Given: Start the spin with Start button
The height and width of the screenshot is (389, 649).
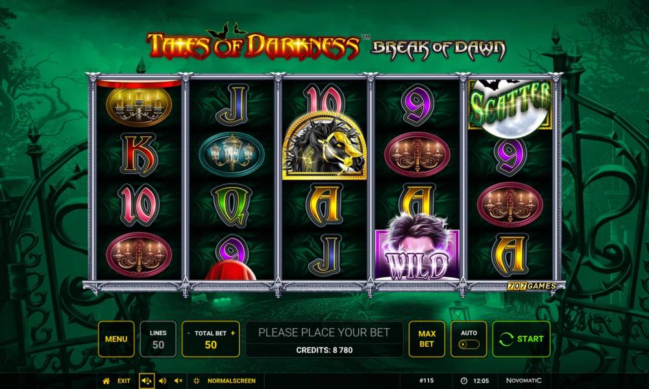Looking at the screenshot, I should tap(522, 339).
